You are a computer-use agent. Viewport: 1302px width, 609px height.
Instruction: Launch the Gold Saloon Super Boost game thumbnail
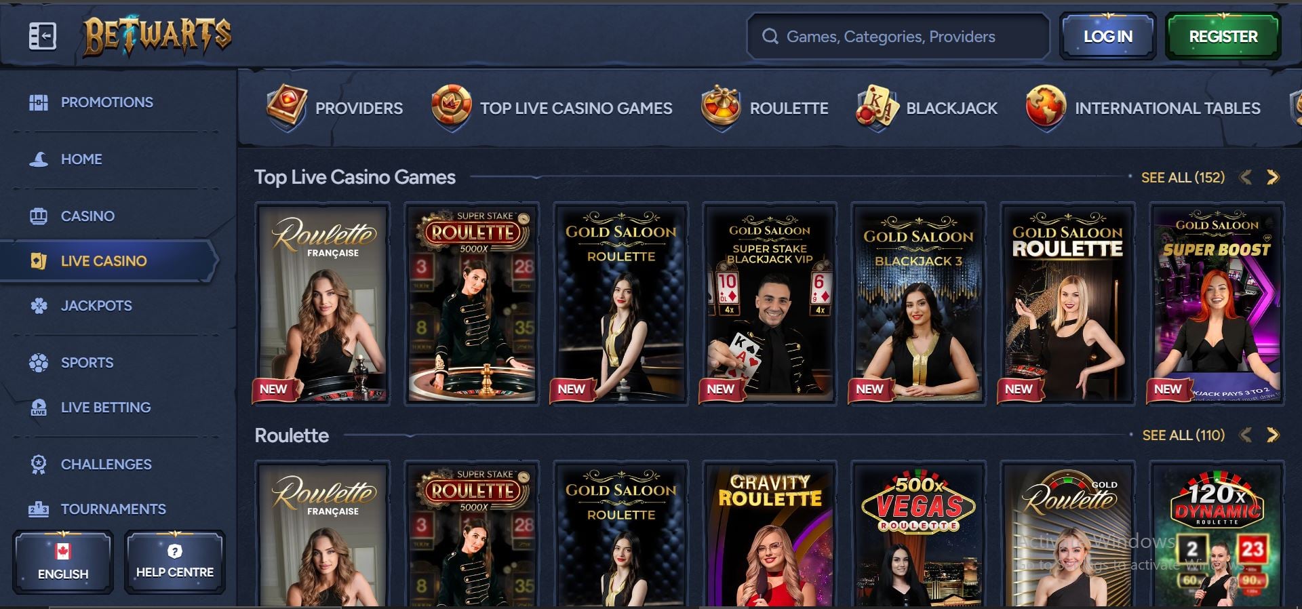pos(1217,304)
